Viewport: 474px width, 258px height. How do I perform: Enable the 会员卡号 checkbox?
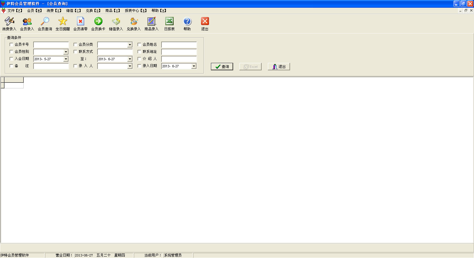click(11, 44)
